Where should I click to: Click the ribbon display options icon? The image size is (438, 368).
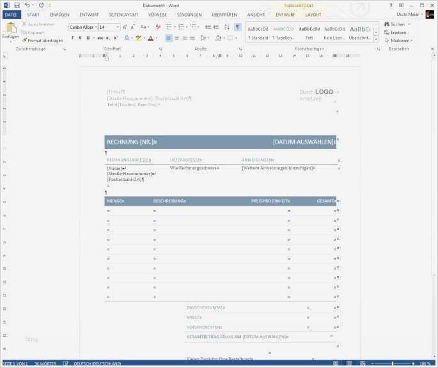tap(401, 5)
